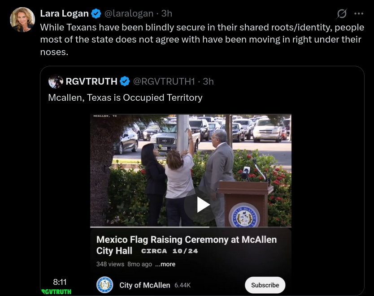Image resolution: width=374 pixels, height=296 pixels.
Task: Click the City of McAllen channel logo
Action: 104,285
